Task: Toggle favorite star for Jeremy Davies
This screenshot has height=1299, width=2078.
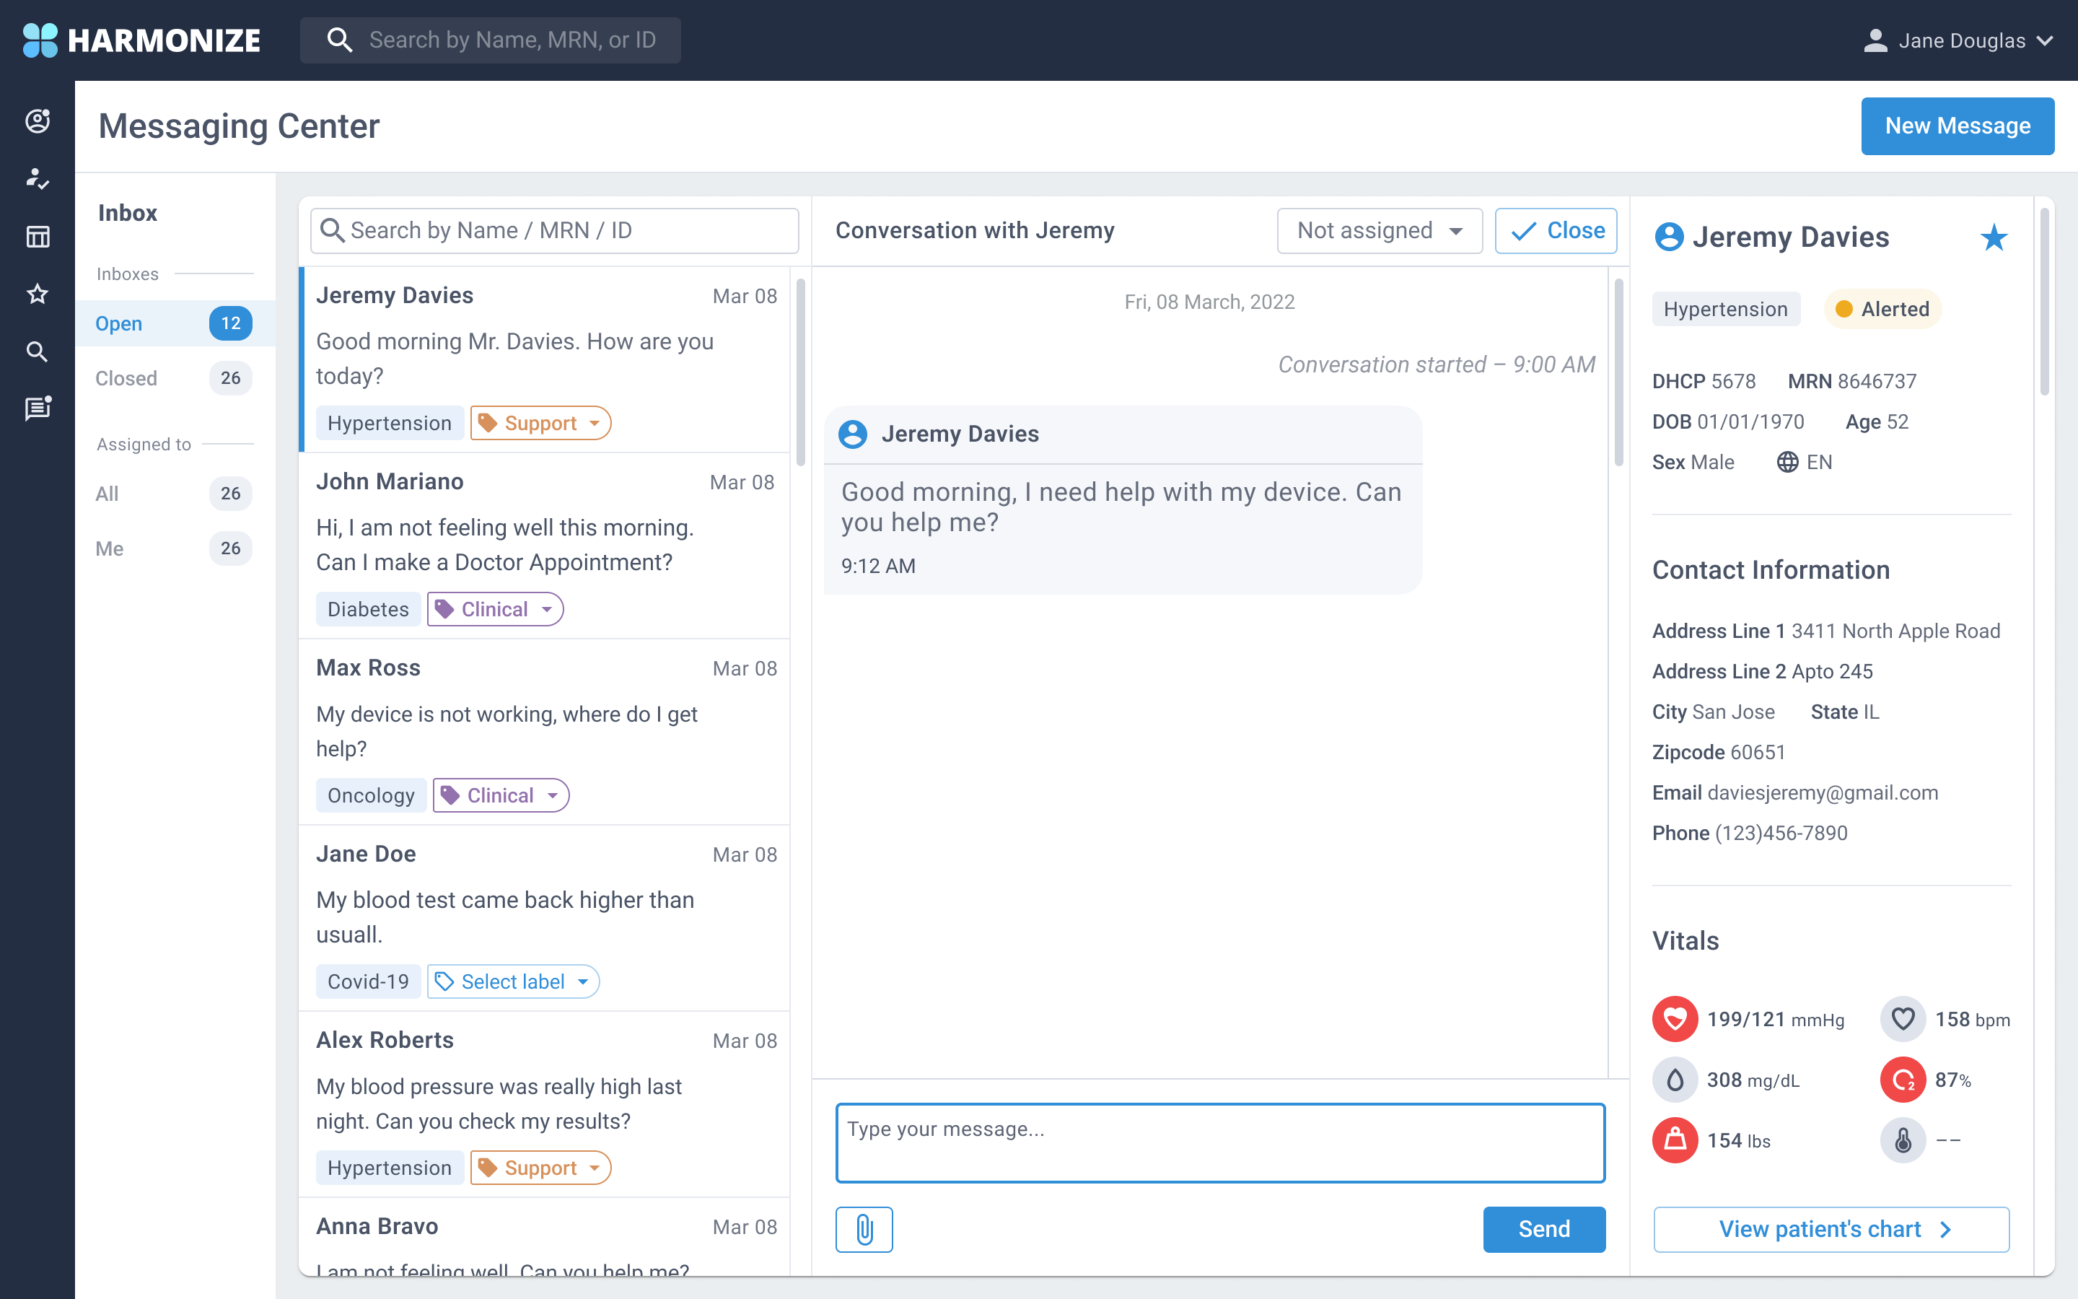Action: [1994, 237]
